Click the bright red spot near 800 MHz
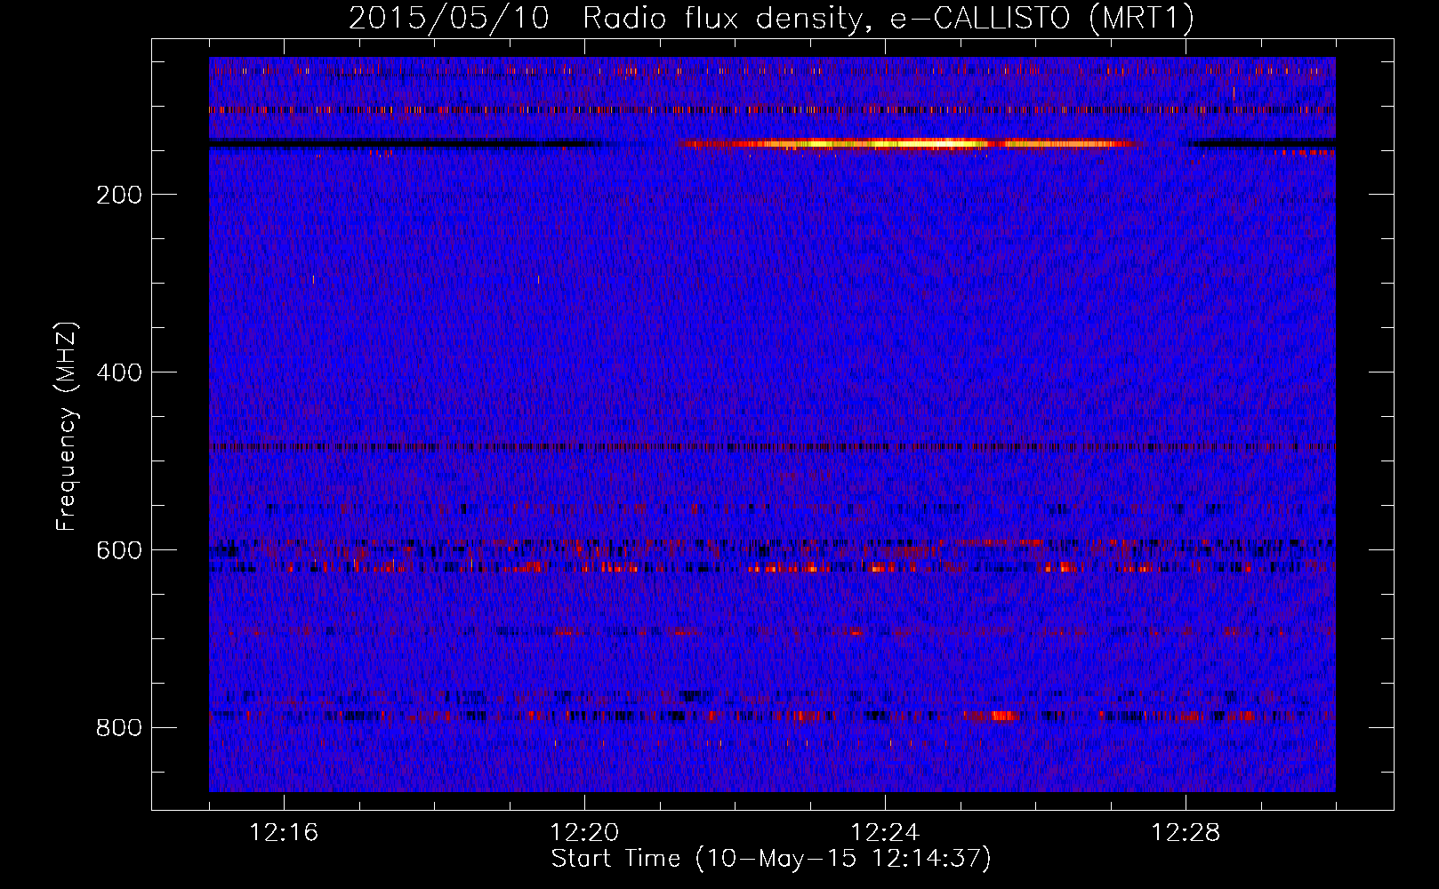 pyautogui.click(x=1002, y=716)
